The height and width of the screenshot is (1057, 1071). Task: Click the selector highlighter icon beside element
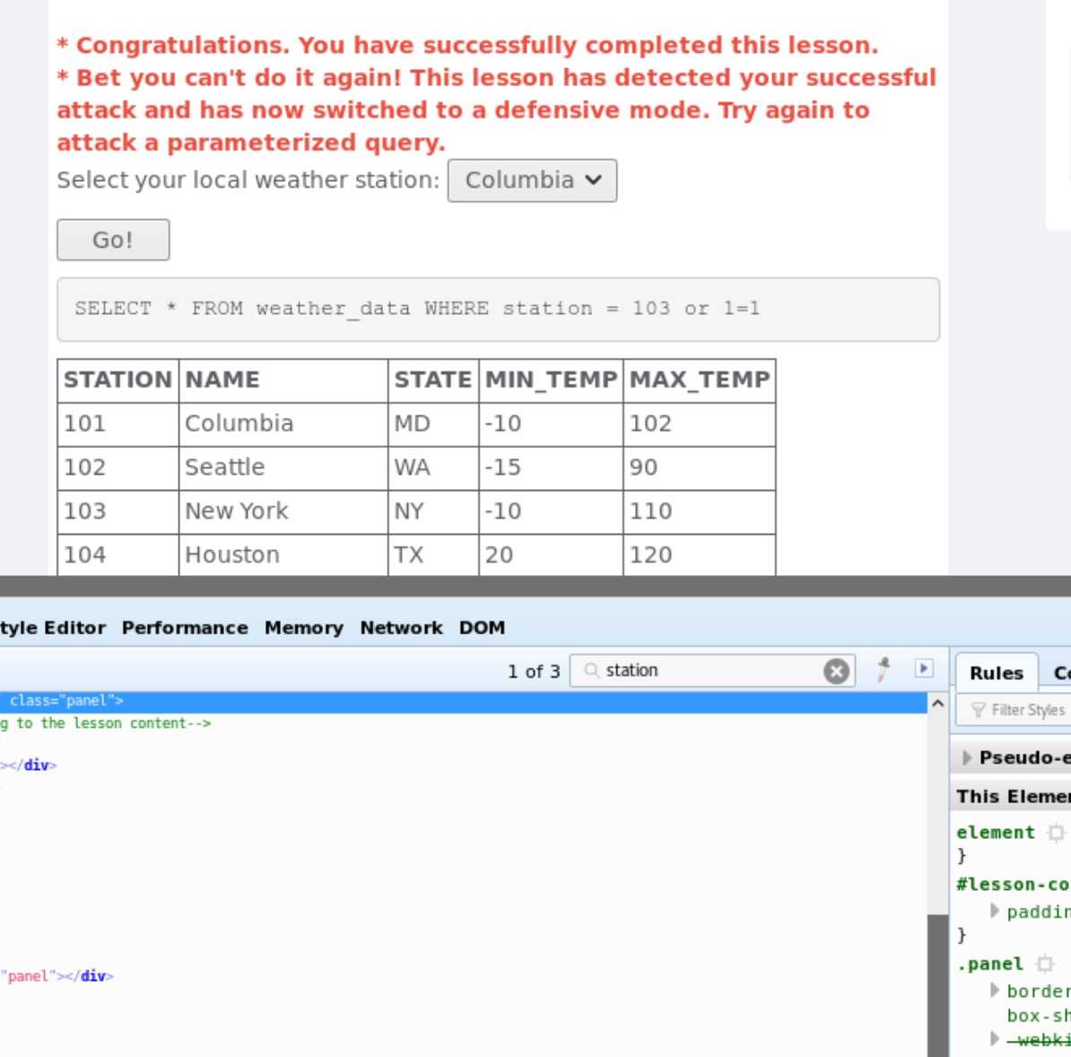pyautogui.click(x=1056, y=832)
